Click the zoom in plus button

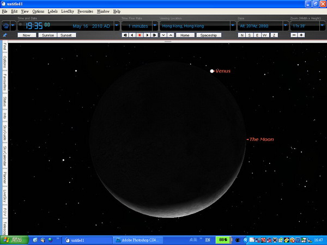(x=301, y=35)
